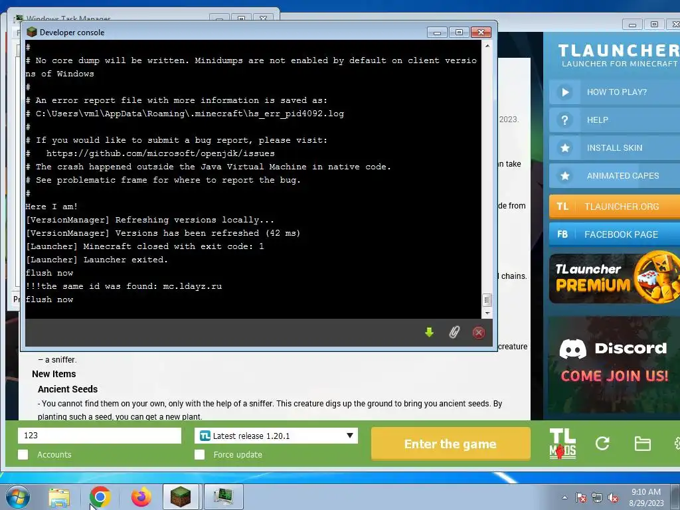Click the Developer console title text
This screenshot has height=510, width=680.
pos(72,33)
